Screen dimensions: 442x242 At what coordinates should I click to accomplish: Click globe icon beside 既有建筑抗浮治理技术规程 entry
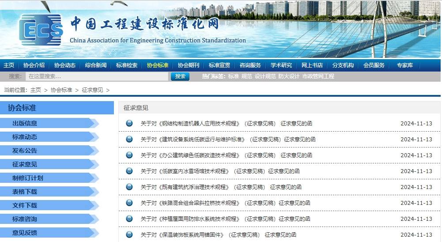(x=129, y=187)
